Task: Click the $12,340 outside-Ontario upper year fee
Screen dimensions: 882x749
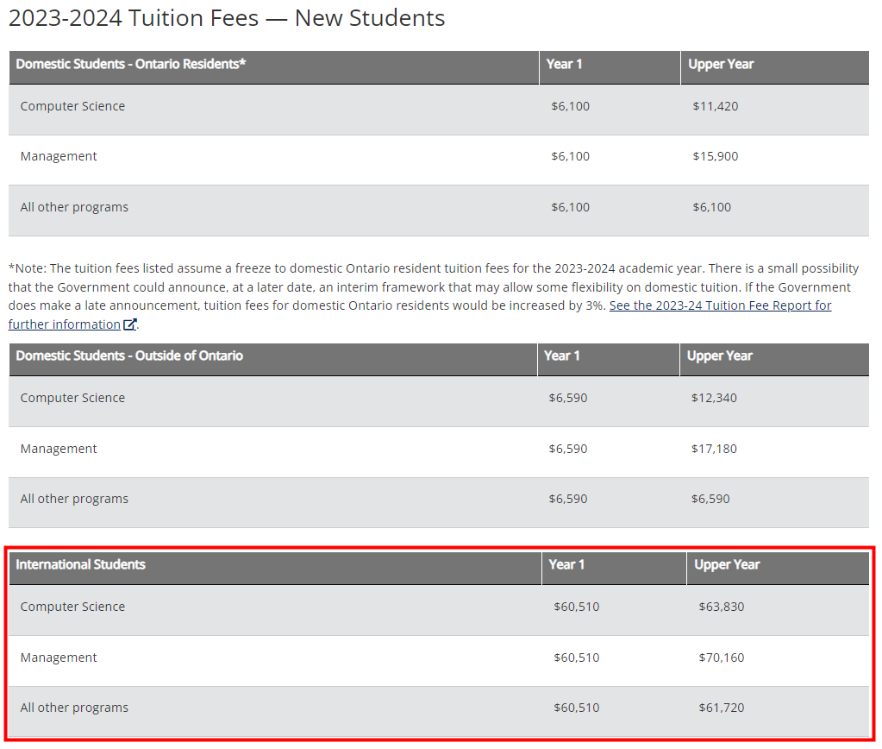Action: tap(714, 398)
